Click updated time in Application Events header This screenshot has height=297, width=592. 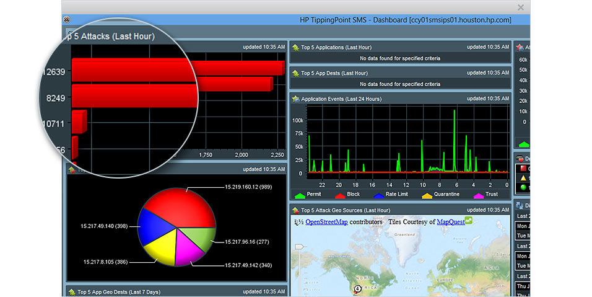pos(488,98)
